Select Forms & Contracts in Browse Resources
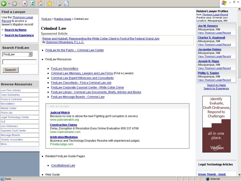The height and width of the screenshot is (181, 241). 19,99
